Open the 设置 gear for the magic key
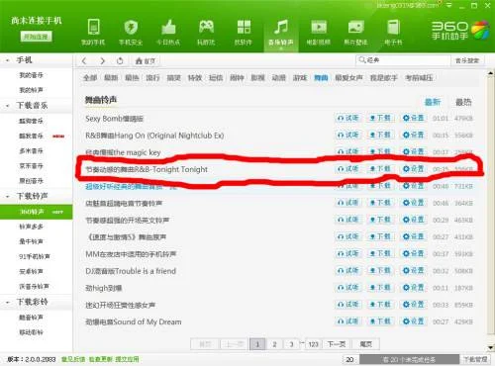This screenshot has width=495, height=366. [x=414, y=151]
